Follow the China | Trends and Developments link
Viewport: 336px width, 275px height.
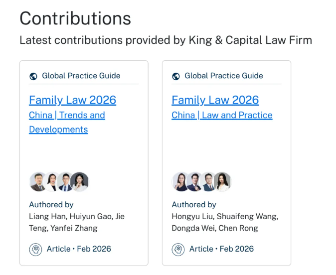(x=67, y=122)
